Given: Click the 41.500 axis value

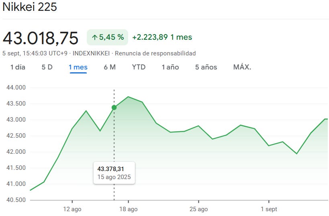Looking at the screenshot, I should (x=16, y=168).
